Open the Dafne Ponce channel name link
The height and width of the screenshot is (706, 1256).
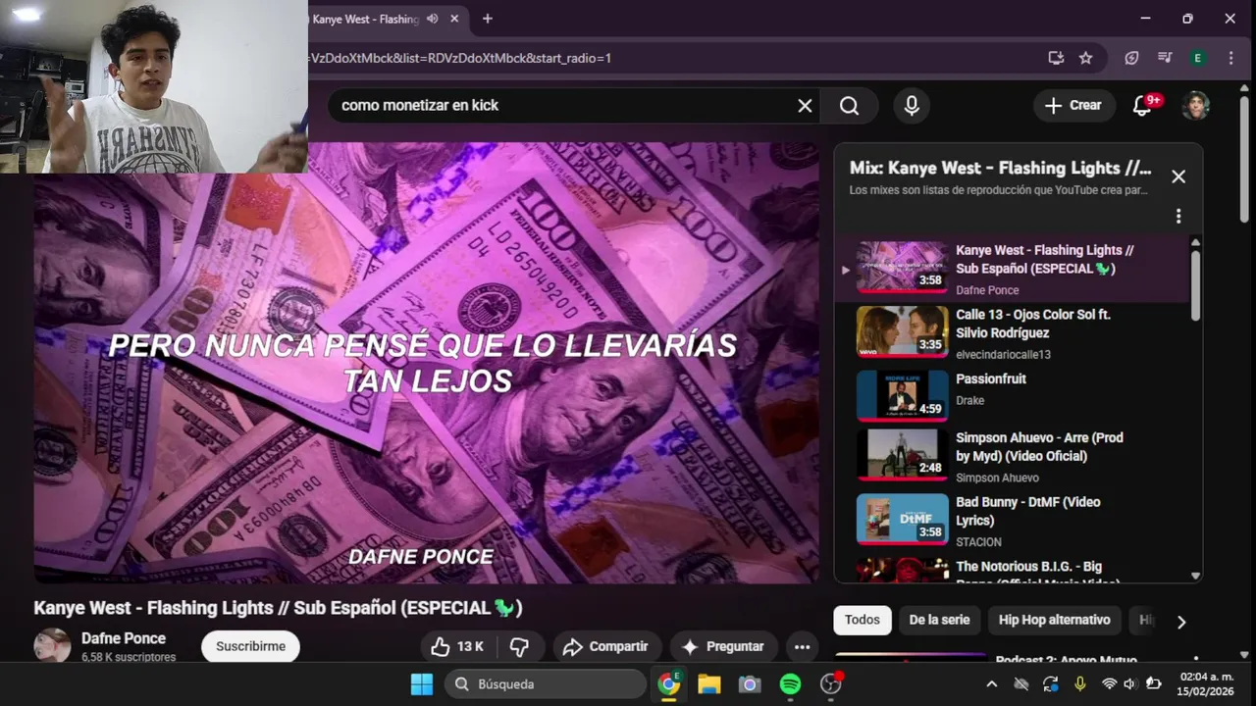click(x=124, y=638)
